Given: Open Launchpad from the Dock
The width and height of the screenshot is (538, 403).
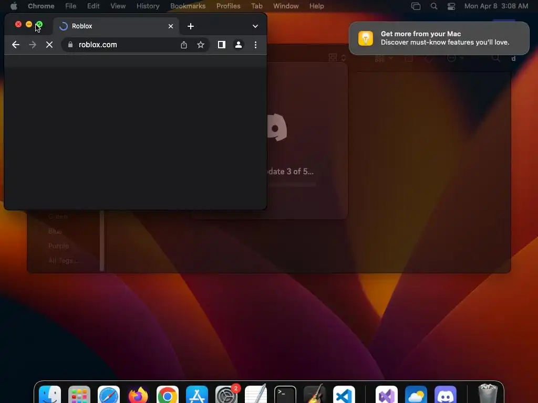Looking at the screenshot, I should (x=79, y=395).
